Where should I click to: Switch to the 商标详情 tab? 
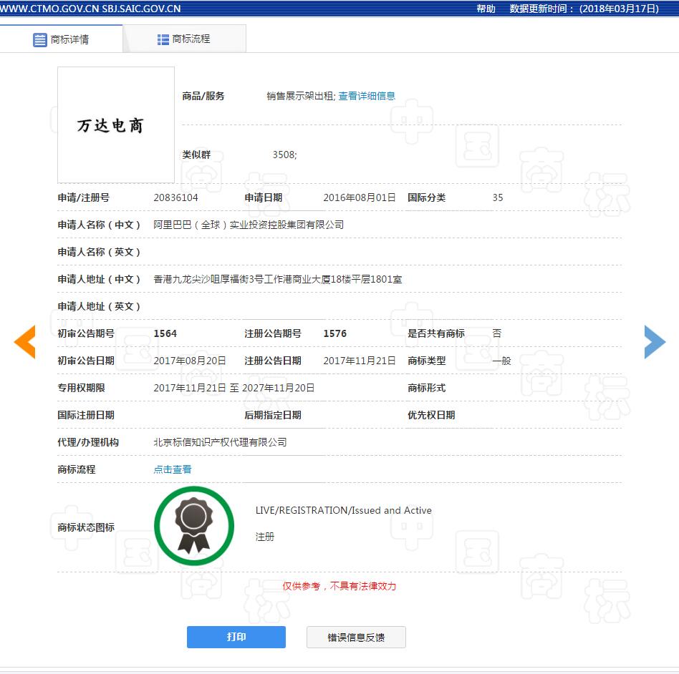(x=61, y=39)
